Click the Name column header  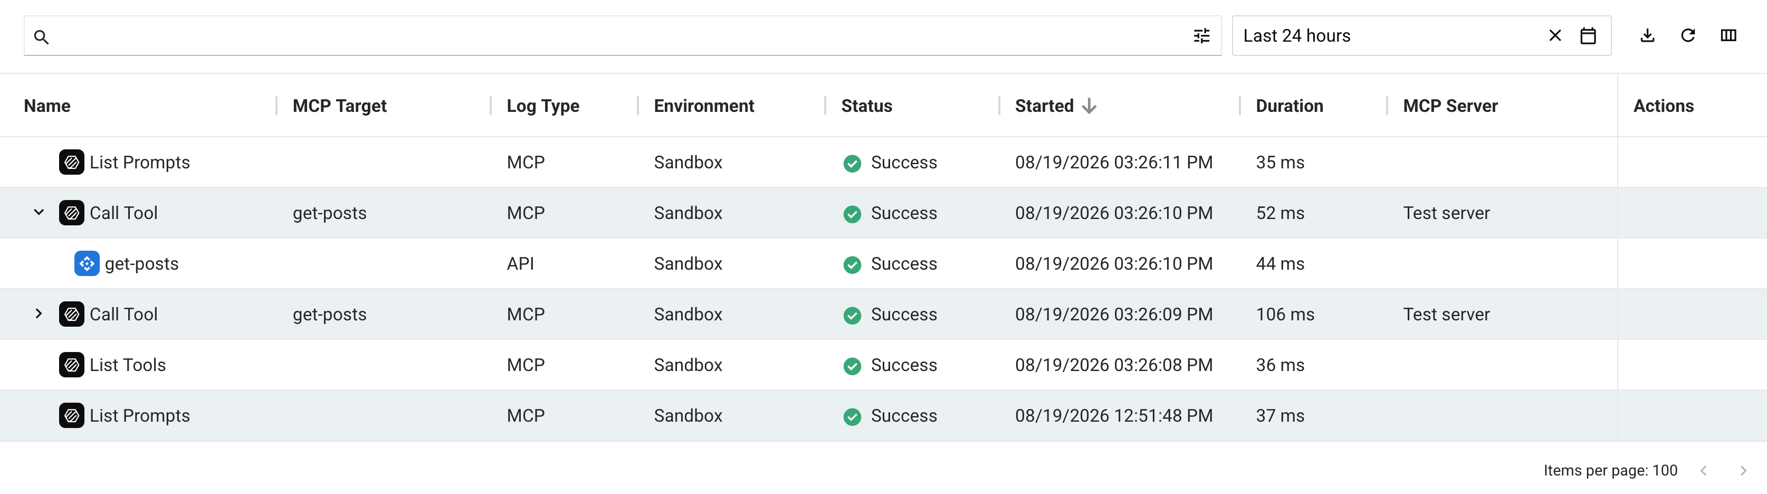[47, 107]
